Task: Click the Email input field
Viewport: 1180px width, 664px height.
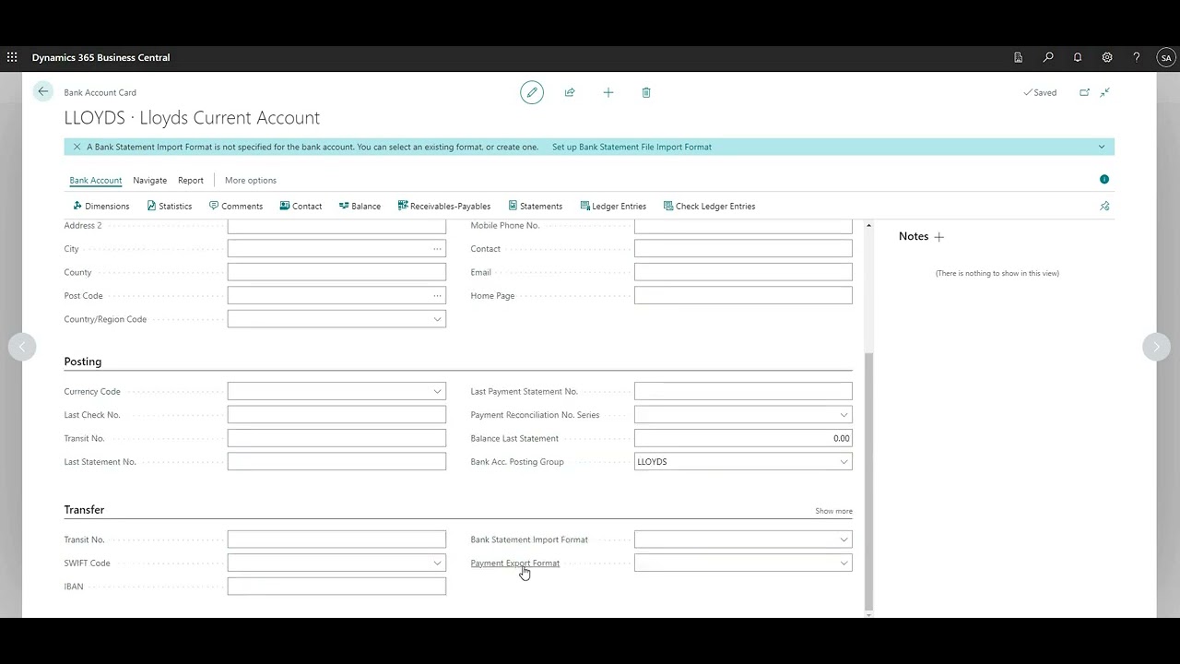Action: tap(743, 272)
